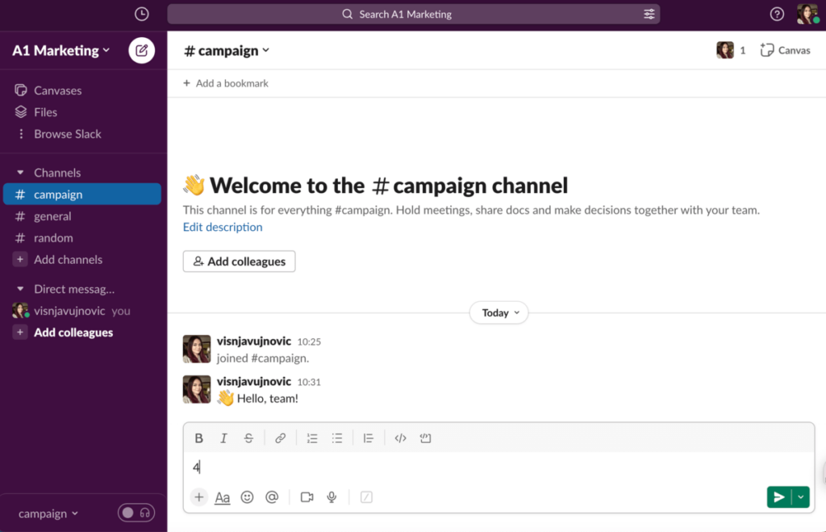Toggle the huddle headphones switch
Screen dimensions: 826x532
136,513
